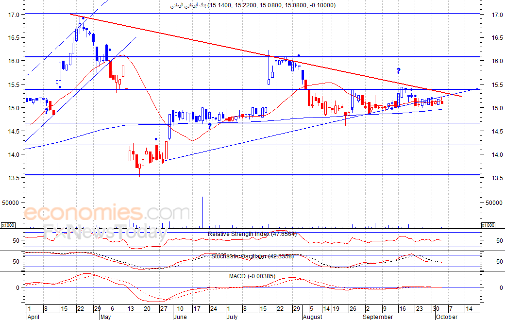Click the 16.0 label on left price axis
The image size is (505, 320).
(14, 61)
